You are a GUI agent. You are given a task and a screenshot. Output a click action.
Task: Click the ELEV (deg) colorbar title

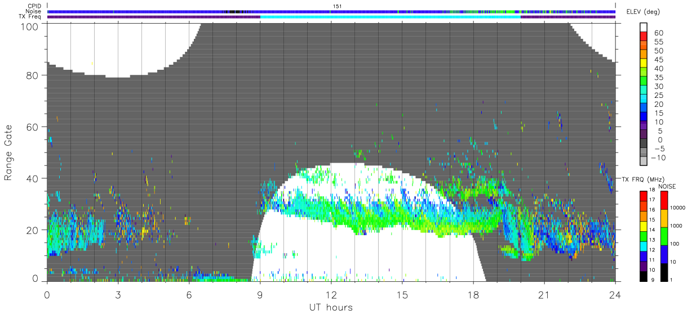coord(643,12)
